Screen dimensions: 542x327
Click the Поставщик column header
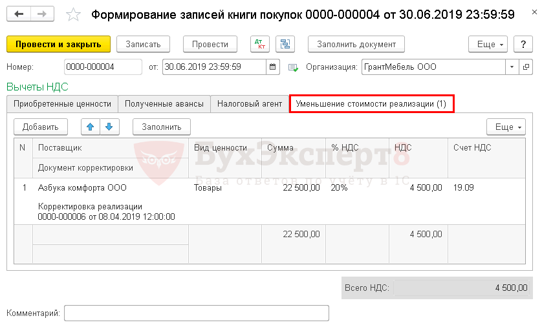(111, 148)
